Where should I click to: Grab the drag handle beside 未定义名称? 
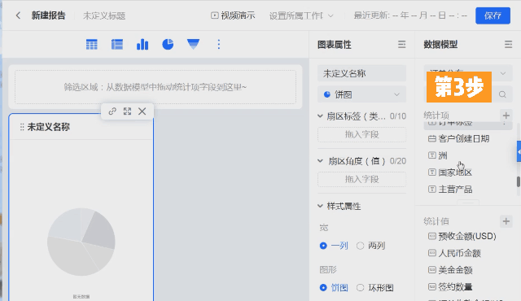point(22,127)
